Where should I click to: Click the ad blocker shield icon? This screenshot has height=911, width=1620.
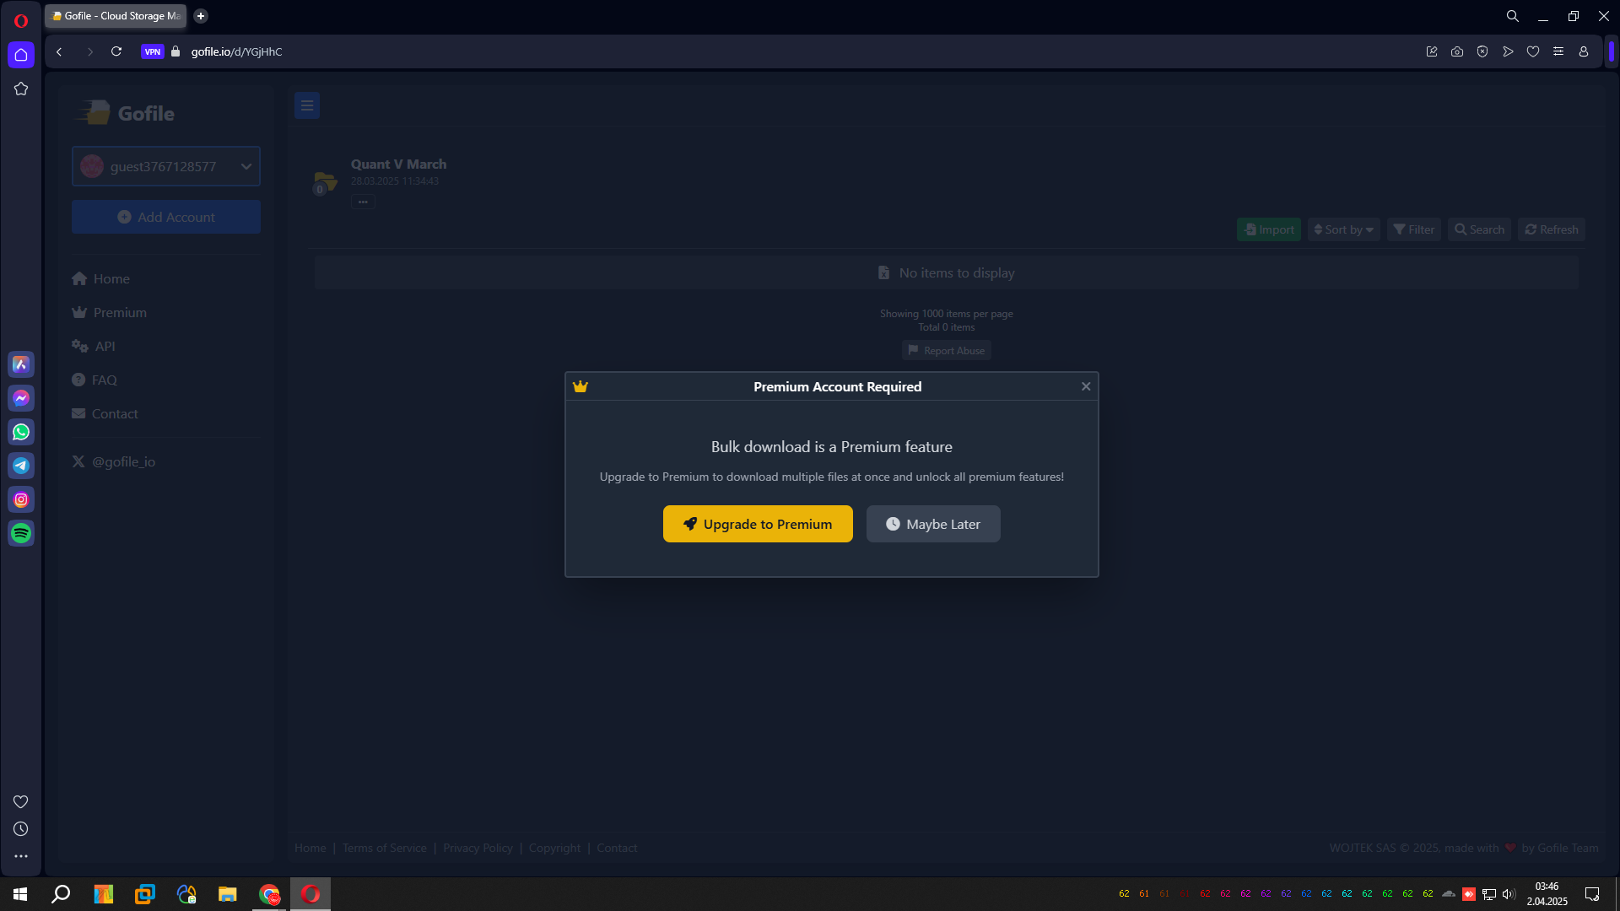pyautogui.click(x=1482, y=51)
